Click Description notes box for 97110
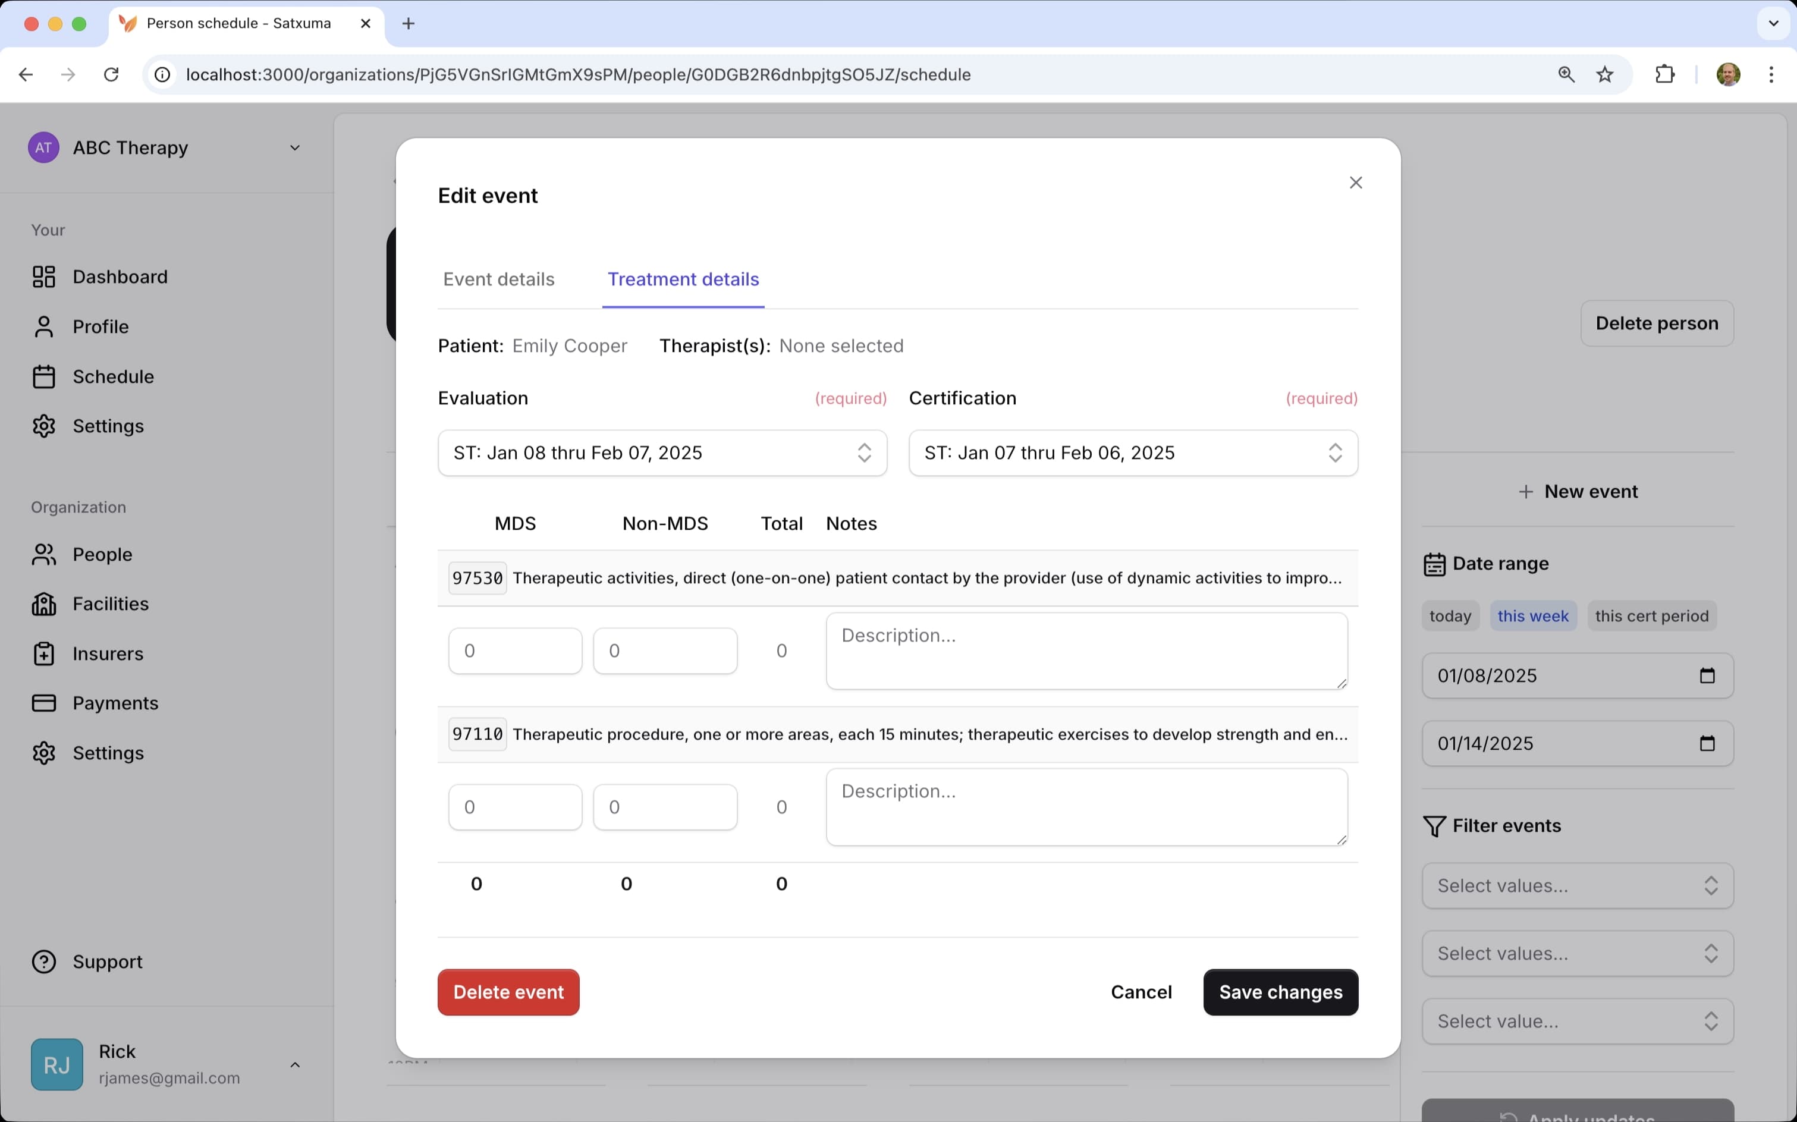 click(x=1086, y=807)
